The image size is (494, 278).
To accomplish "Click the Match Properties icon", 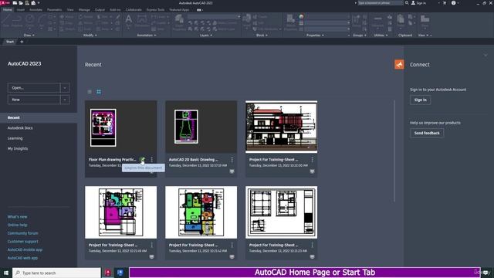I will 290,22.
